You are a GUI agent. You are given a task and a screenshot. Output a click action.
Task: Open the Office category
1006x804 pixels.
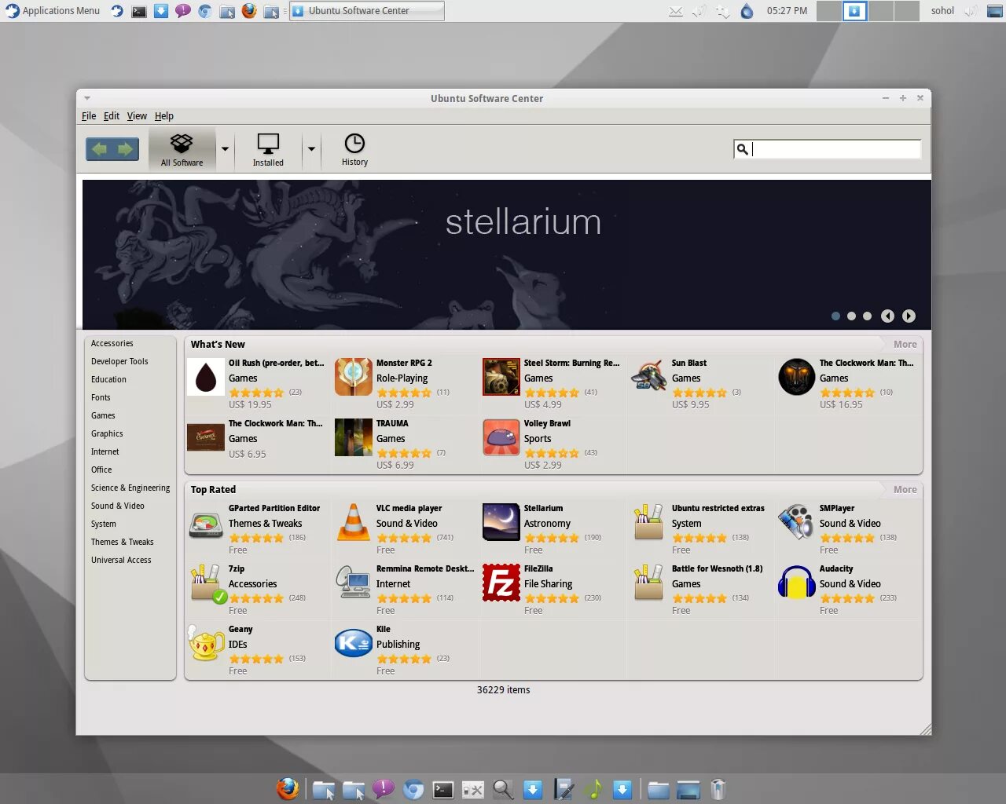[x=101, y=470]
